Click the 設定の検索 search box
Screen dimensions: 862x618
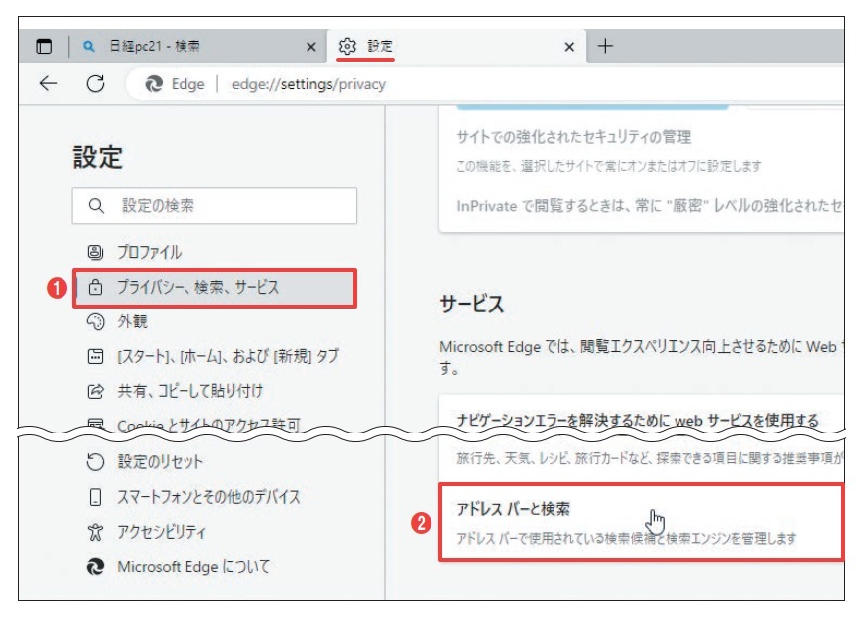(x=214, y=205)
